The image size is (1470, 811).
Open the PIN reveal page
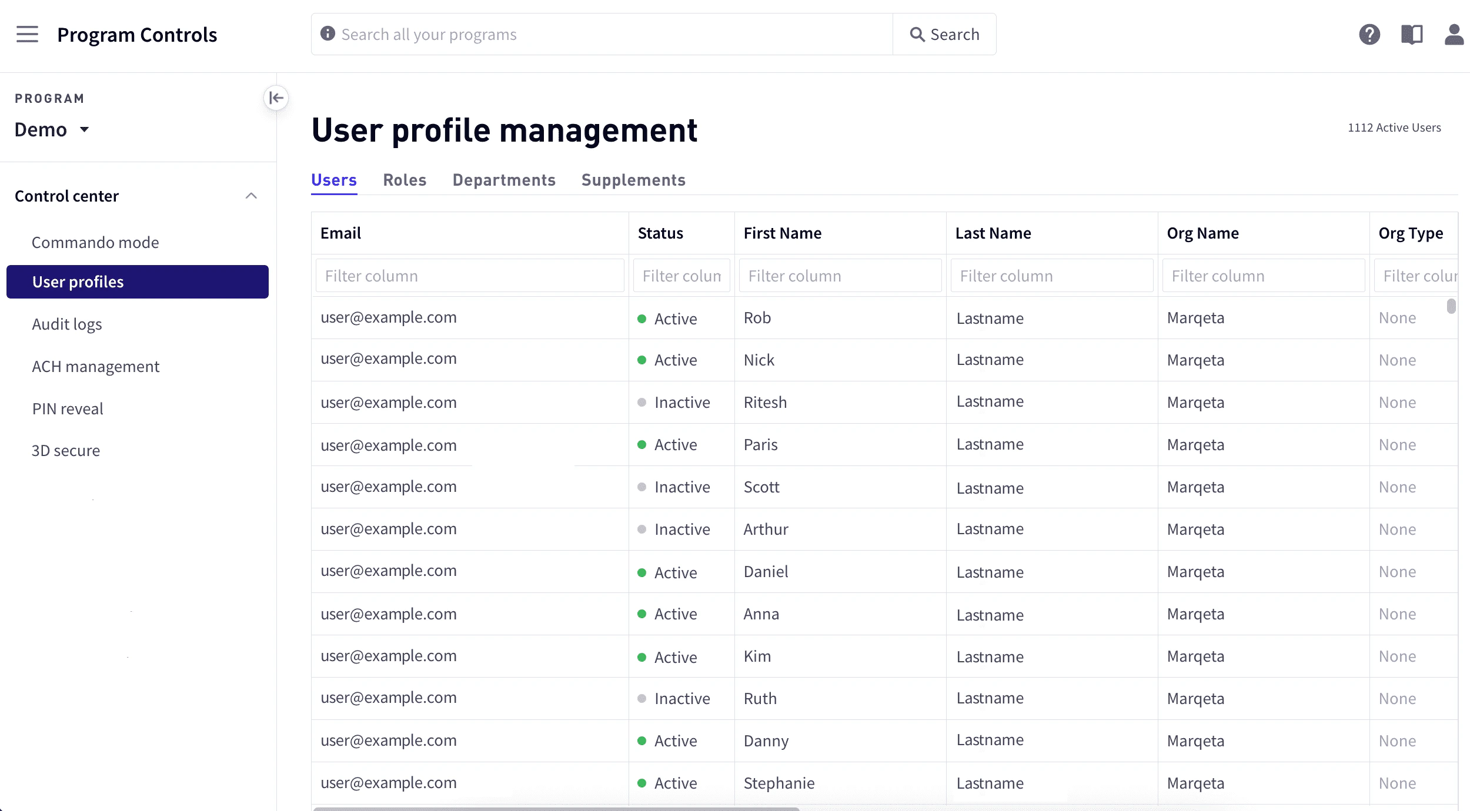click(68, 408)
